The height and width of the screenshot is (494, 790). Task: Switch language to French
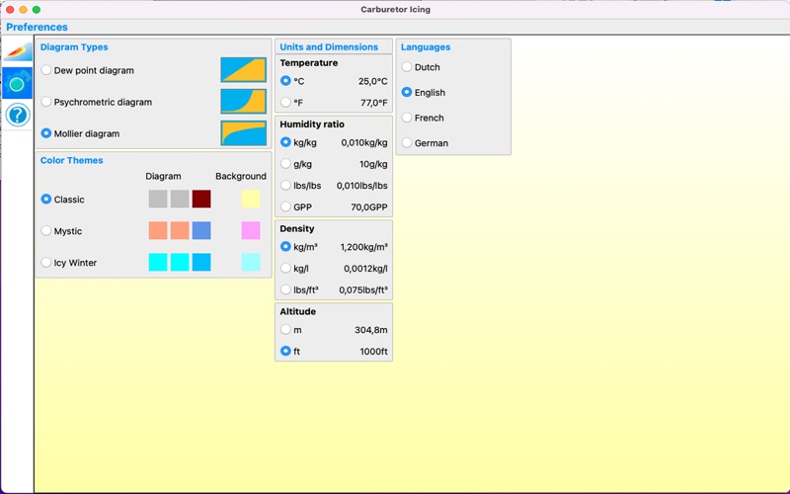(x=407, y=118)
